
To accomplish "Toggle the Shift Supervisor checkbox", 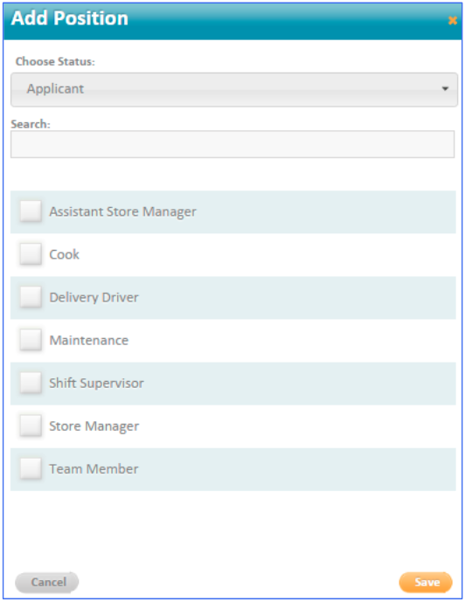I will 31,383.
